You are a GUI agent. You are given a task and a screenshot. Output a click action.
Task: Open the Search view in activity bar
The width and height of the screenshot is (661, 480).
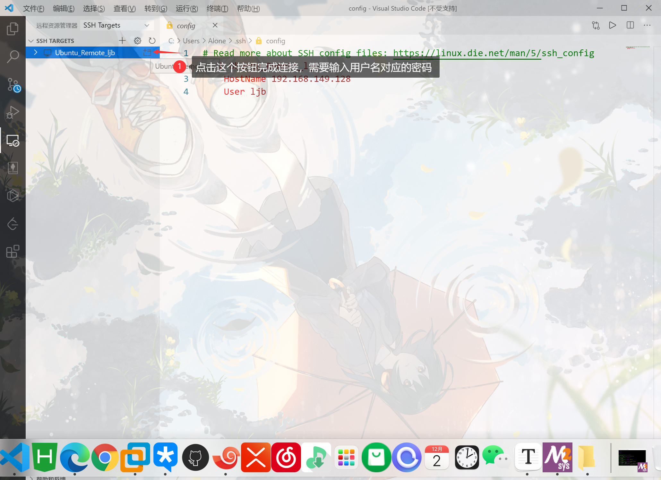point(13,56)
